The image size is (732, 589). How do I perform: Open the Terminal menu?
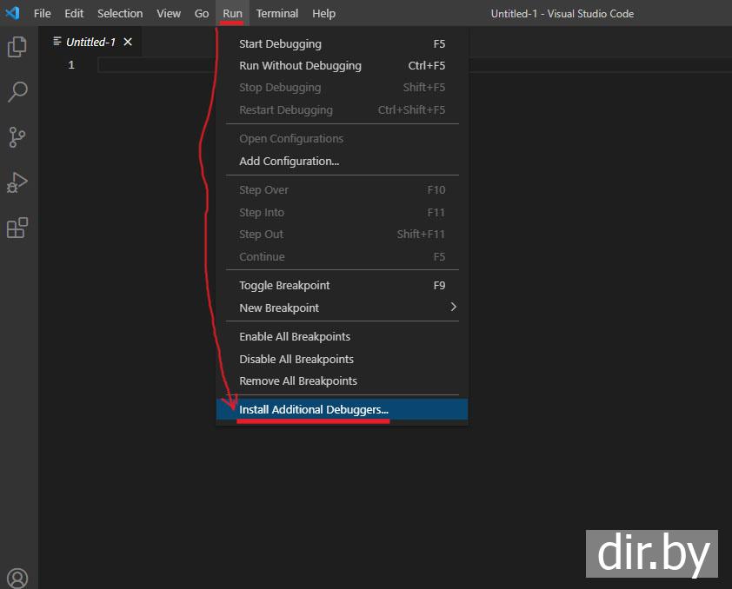(276, 13)
